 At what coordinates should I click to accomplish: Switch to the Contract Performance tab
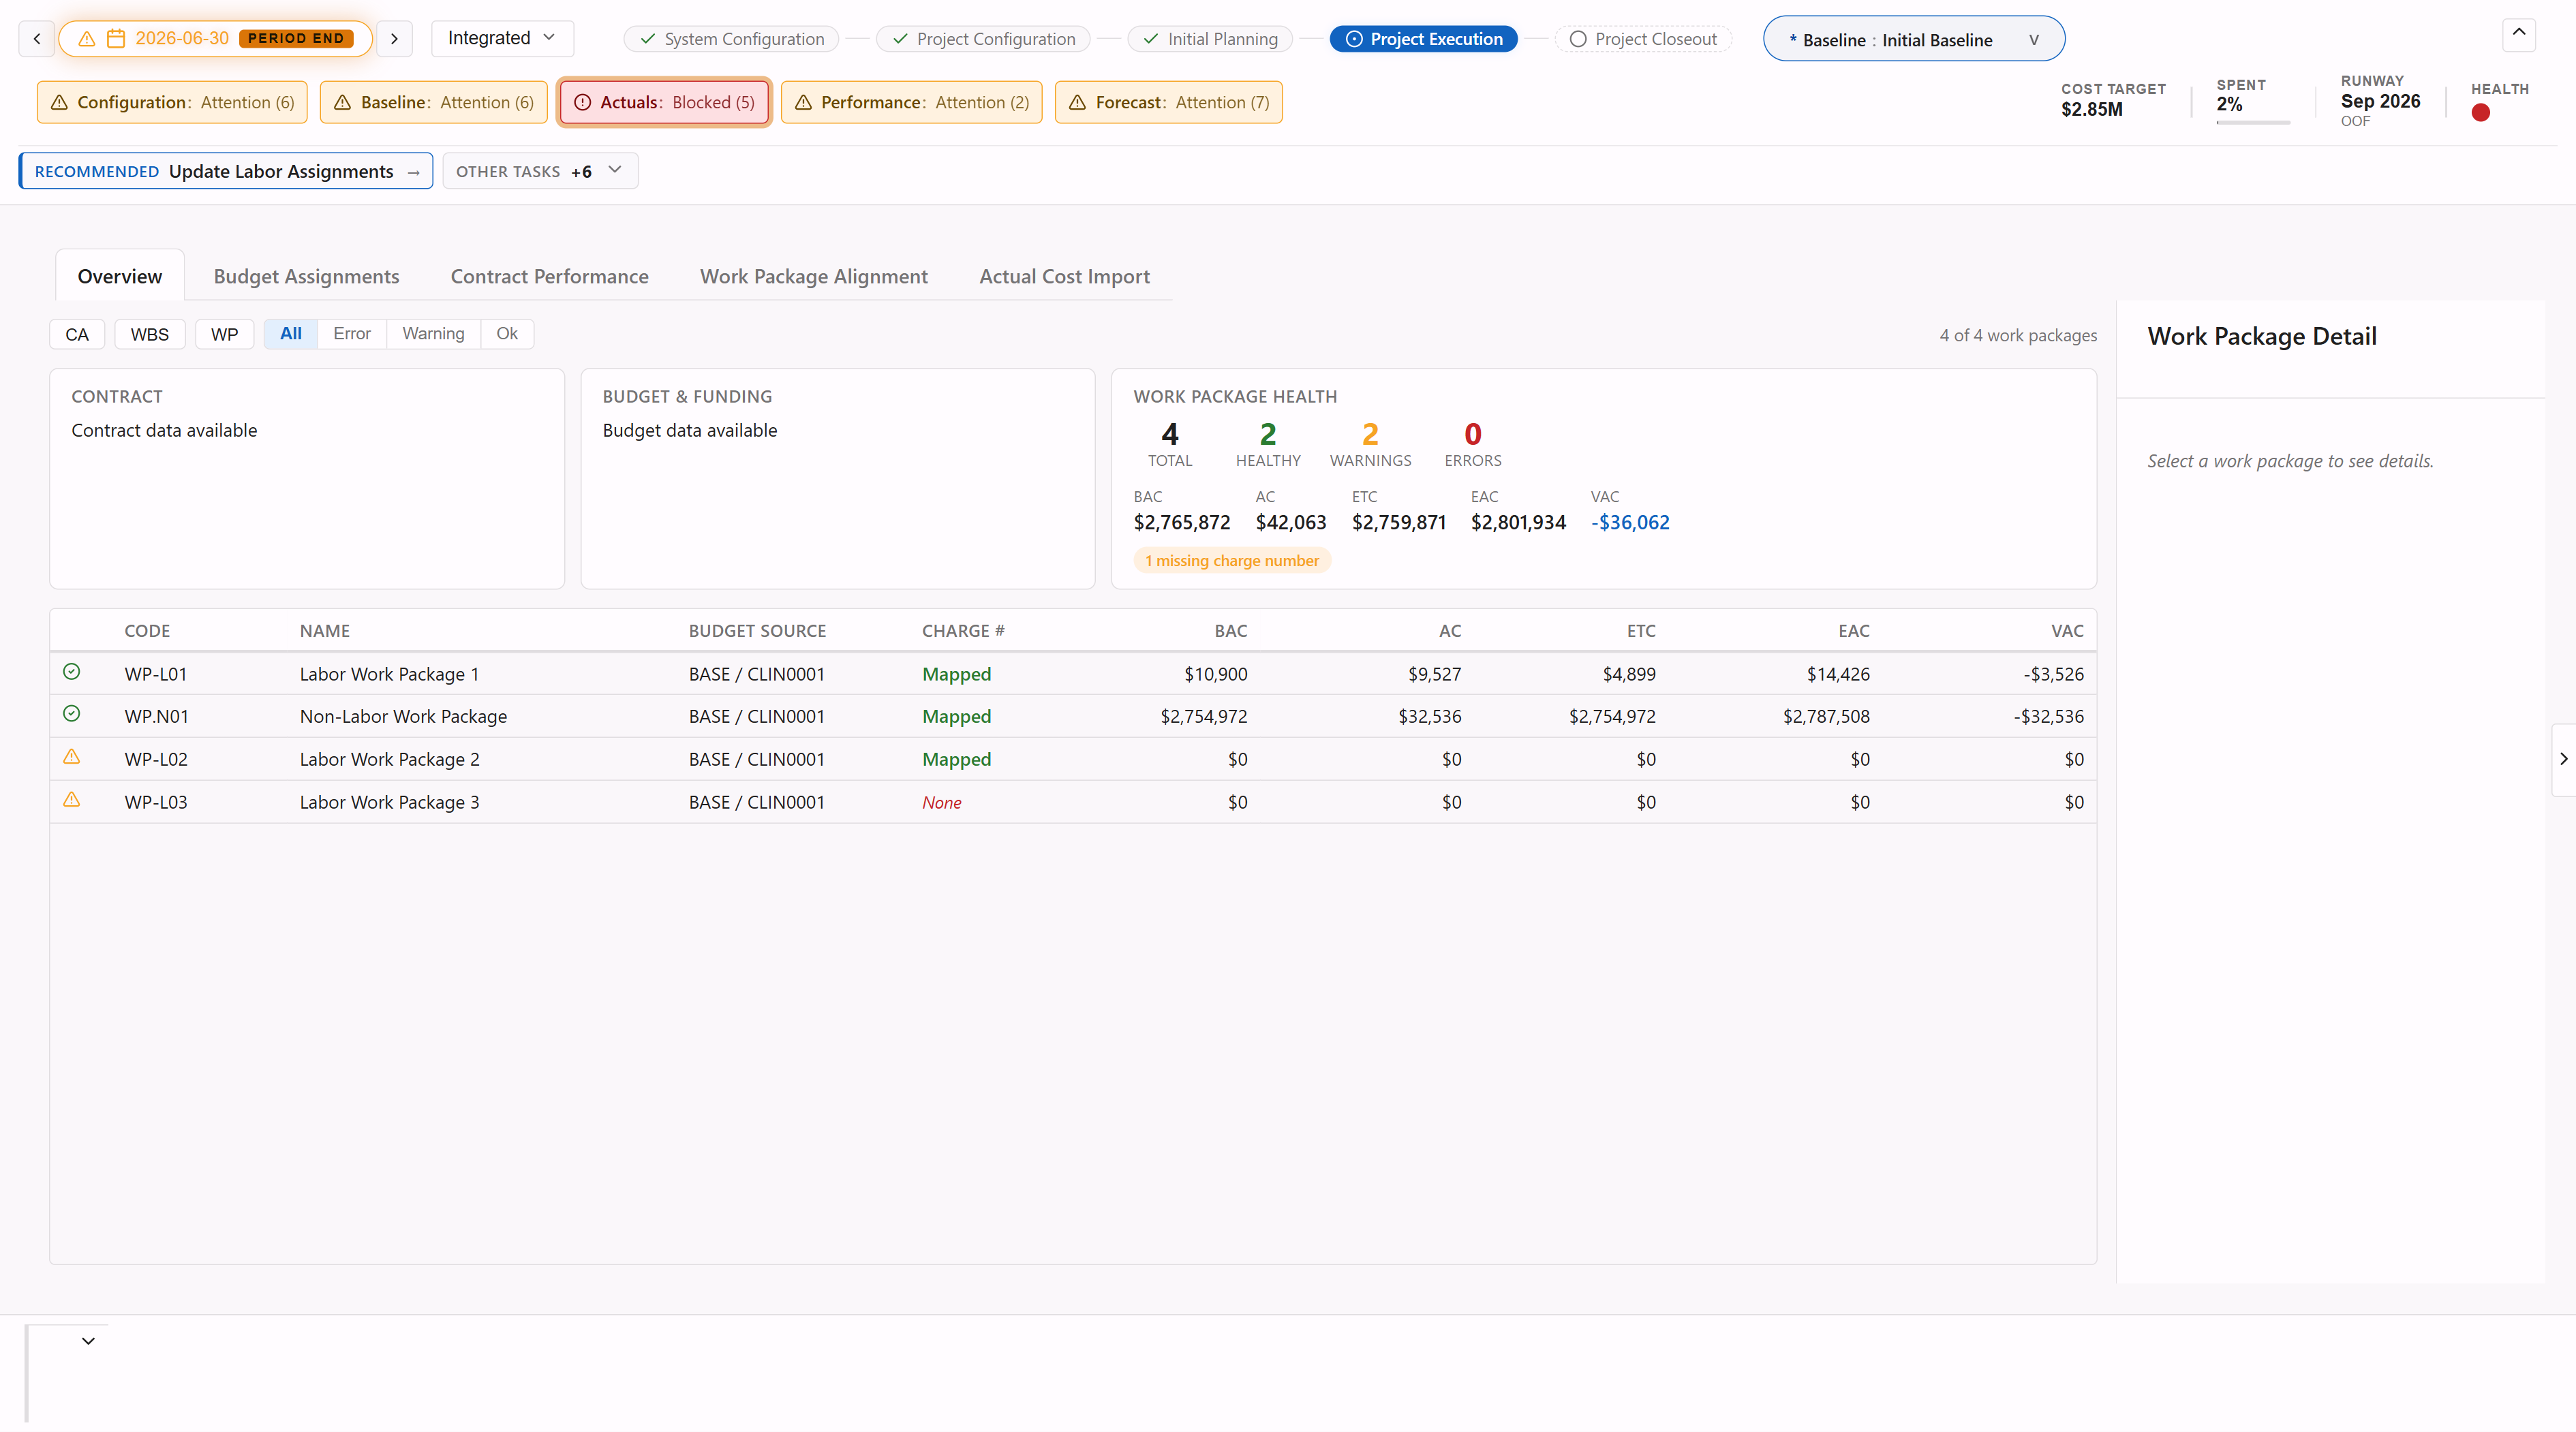[549, 276]
